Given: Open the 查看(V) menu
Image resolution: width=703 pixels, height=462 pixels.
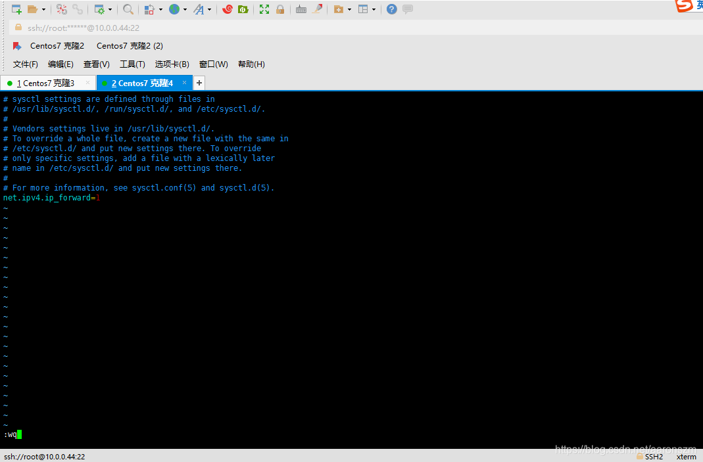Looking at the screenshot, I should tap(97, 64).
